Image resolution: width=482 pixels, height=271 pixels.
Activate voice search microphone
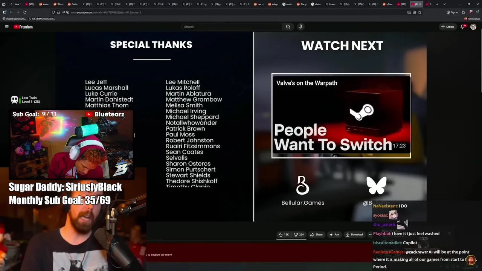click(x=300, y=27)
